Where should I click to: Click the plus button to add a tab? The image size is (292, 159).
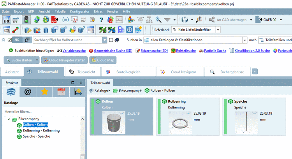[255, 72]
